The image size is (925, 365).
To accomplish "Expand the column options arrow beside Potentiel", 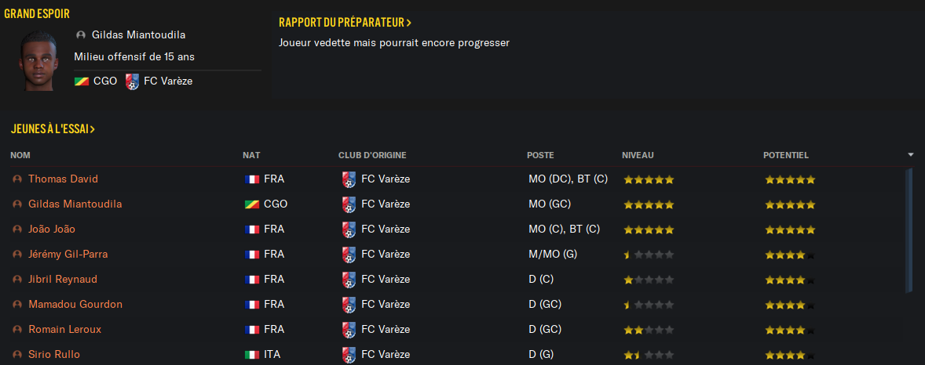I will (x=911, y=155).
